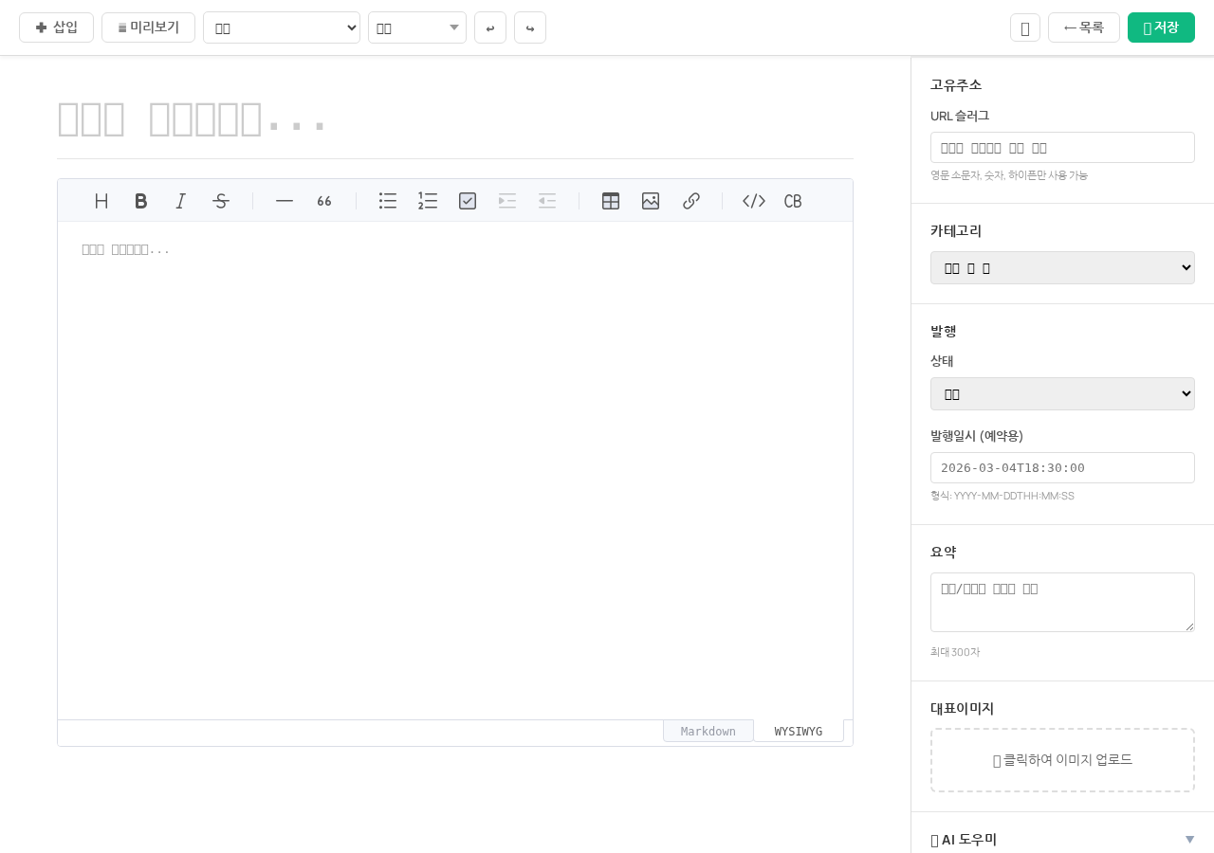The image size is (1214, 853).
Task: Expand the AI 도우미 section
Action: (1062, 840)
